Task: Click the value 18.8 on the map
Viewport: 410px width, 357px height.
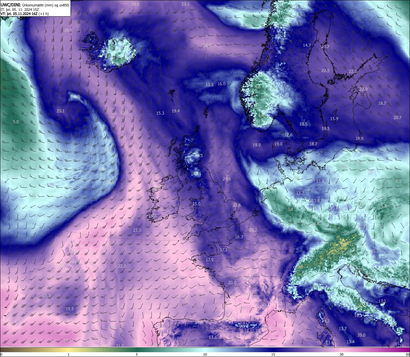Action: tap(359, 139)
